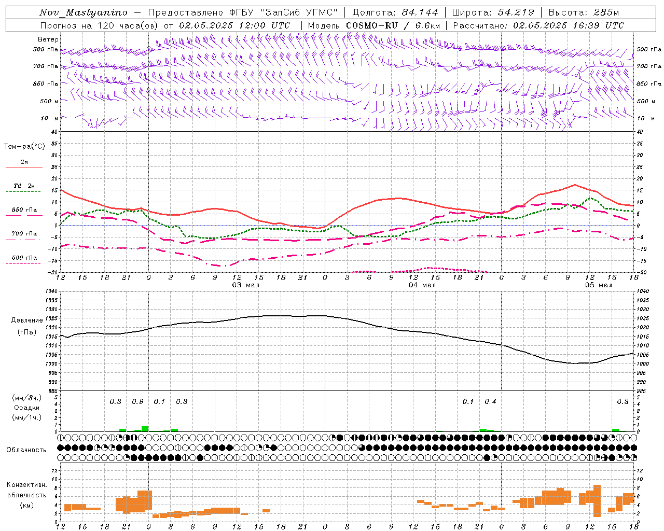
Task: Click the 'Высота: 285м' elevation text
Action: [x=584, y=12]
